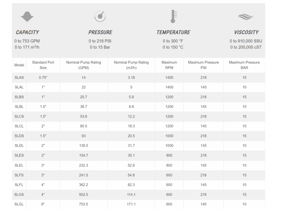Viewport: 281px width, 219px height.
Task: Click the temperature thermometer icon
Action: (173, 16)
